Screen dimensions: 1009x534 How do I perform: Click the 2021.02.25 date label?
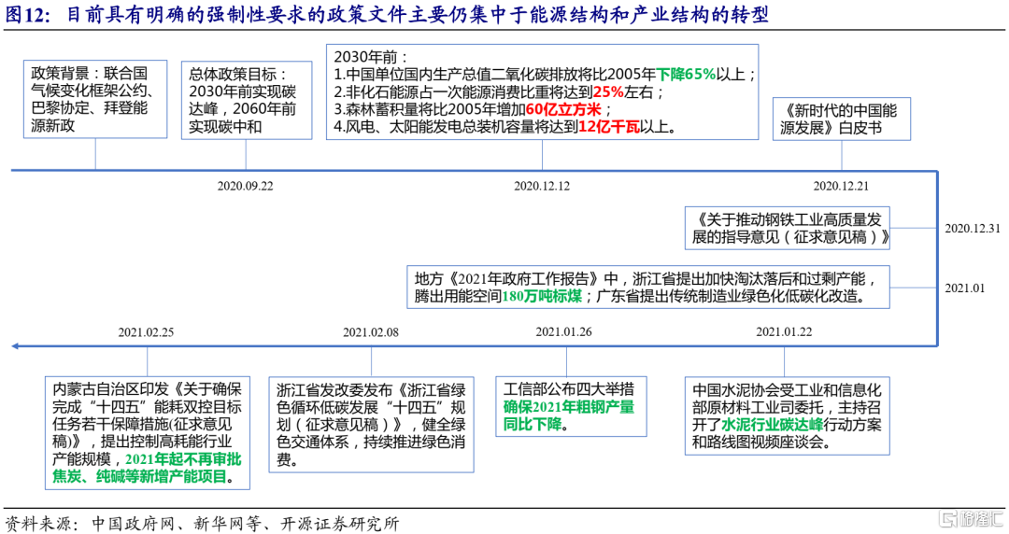(x=146, y=331)
